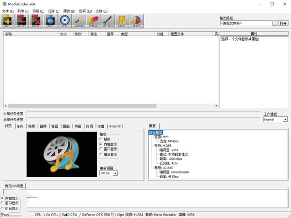291x218 pixels.
Task: Click the EMPTY list toolbar icon
Action: (x=36, y=21)
